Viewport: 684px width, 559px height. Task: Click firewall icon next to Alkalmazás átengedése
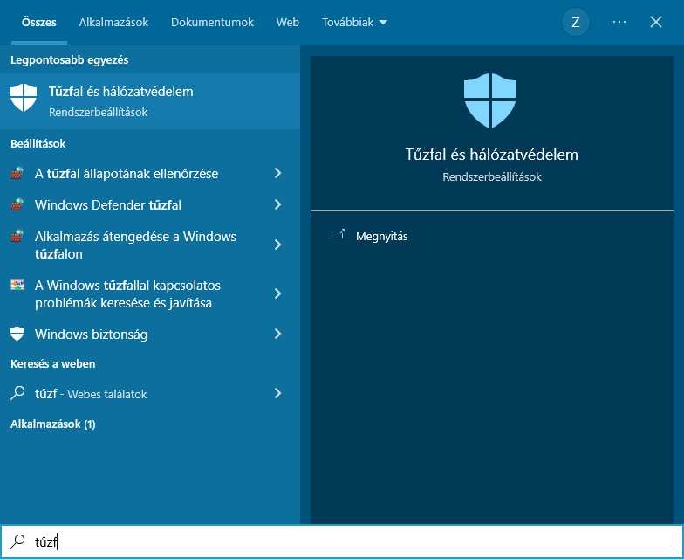[x=17, y=236]
